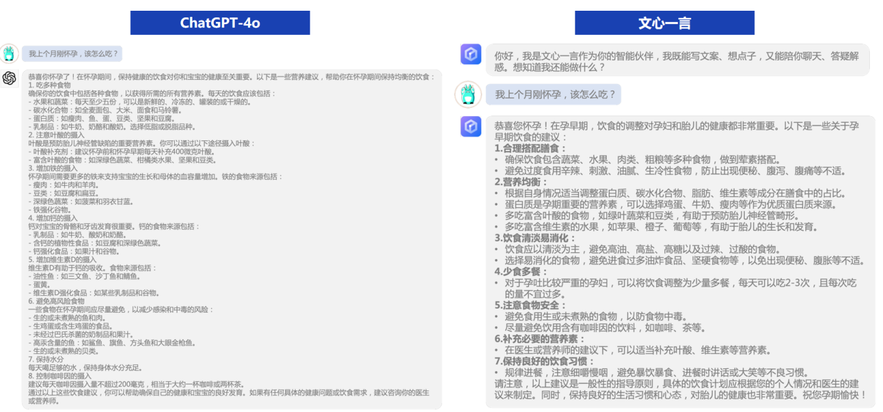Image resolution: width=883 pixels, height=412 pixels.
Task: Click the ChatGPT logo beside the reply
Action: click(9, 79)
